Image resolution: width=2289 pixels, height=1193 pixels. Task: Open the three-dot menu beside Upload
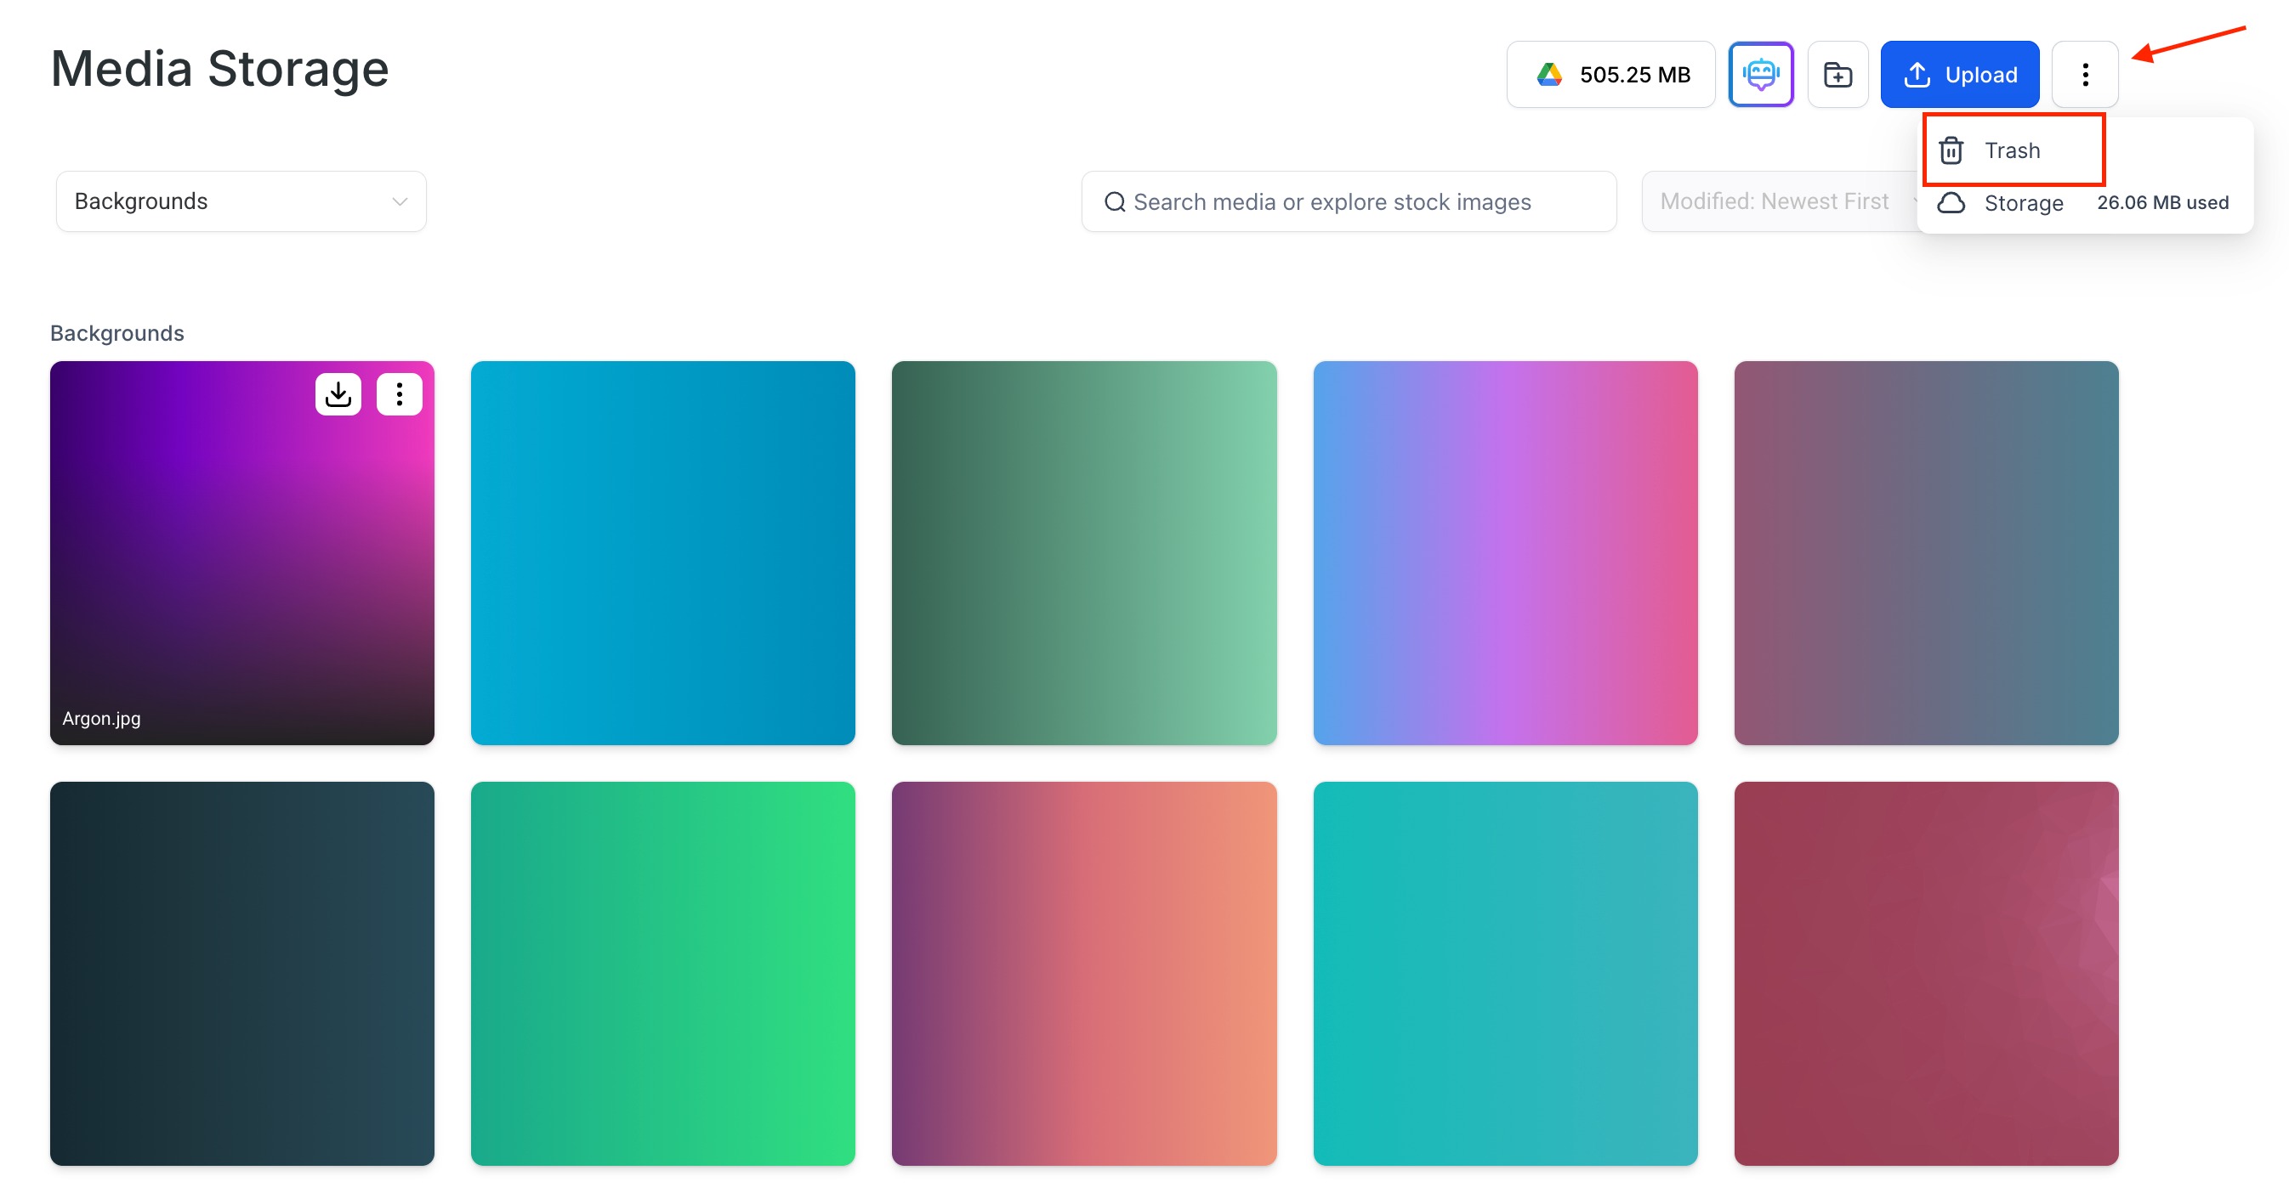tap(2084, 74)
